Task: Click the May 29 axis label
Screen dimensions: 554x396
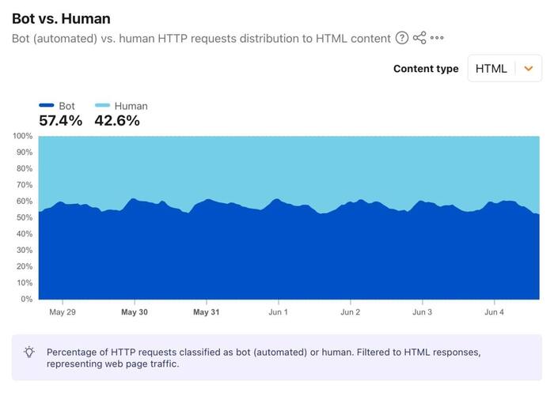Action: tap(63, 312)
